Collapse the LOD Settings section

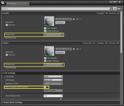tap(3, 73)
